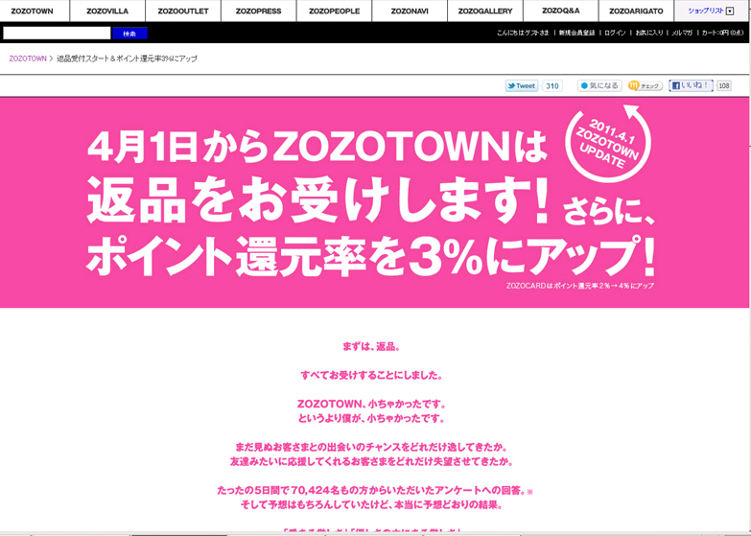
Task: Click the mixi チェック button
Action: coord(645,85)
